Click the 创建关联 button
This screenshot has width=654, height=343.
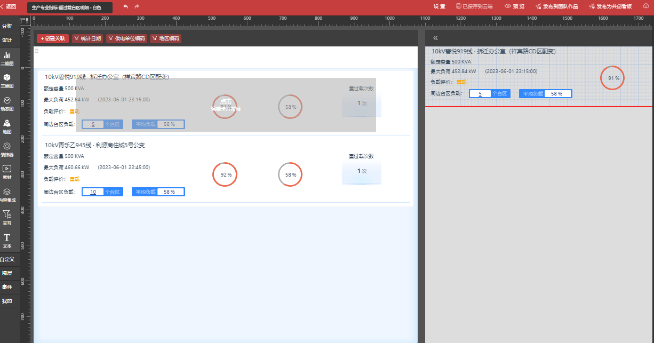click(52, 38)
